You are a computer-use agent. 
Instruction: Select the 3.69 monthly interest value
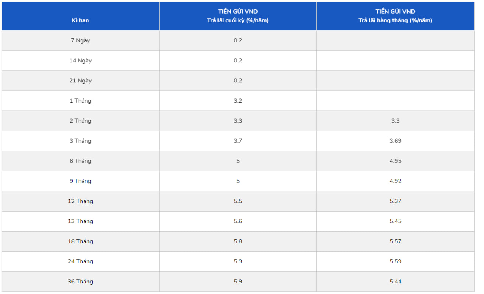396,141
